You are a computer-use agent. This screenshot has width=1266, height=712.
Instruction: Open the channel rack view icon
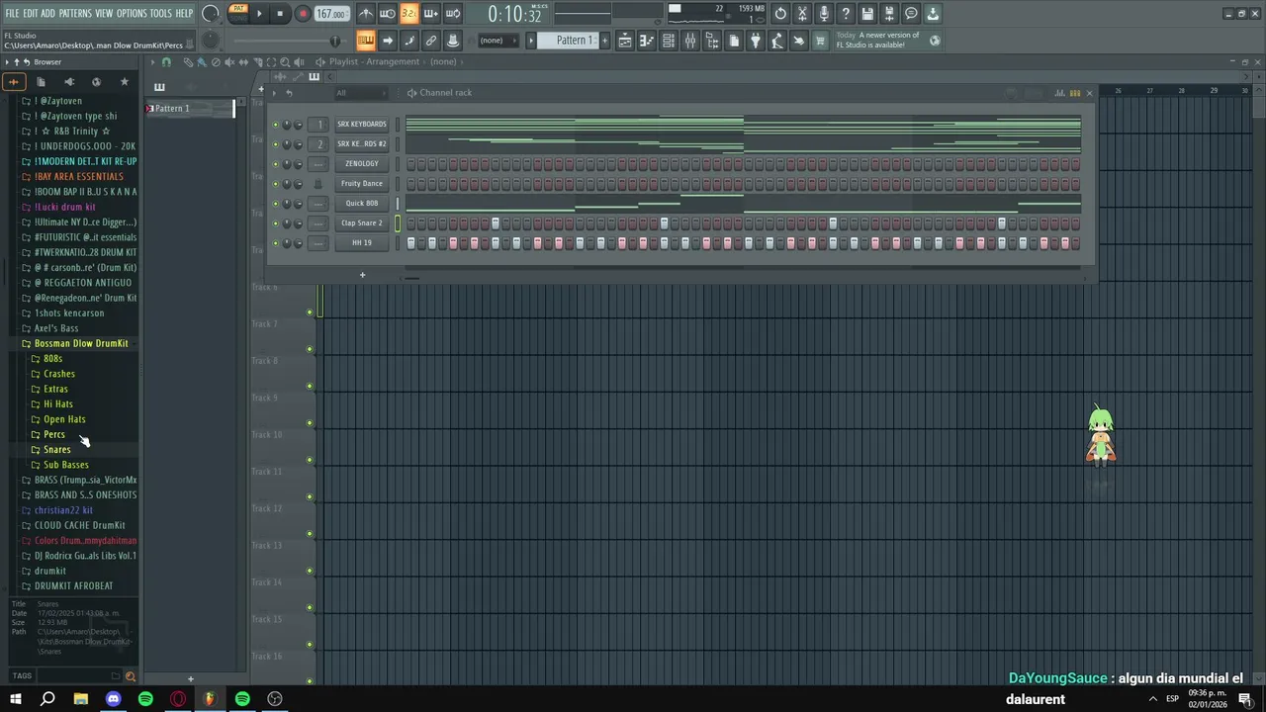(669, 41)
